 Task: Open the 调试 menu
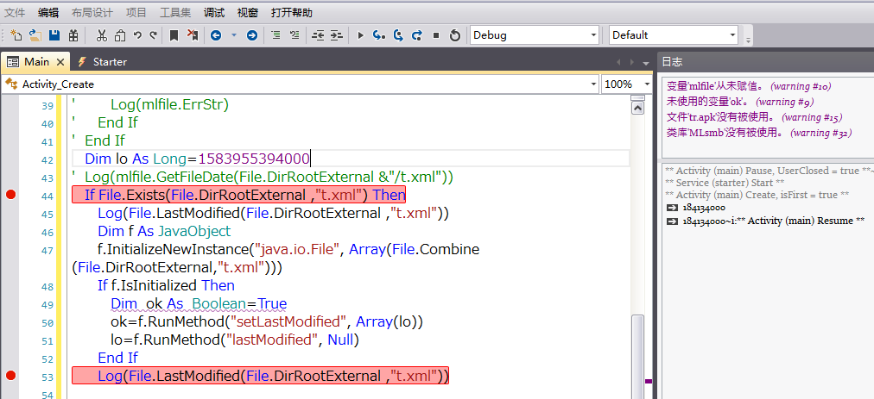pyautogui.click(x=213, y=13)
